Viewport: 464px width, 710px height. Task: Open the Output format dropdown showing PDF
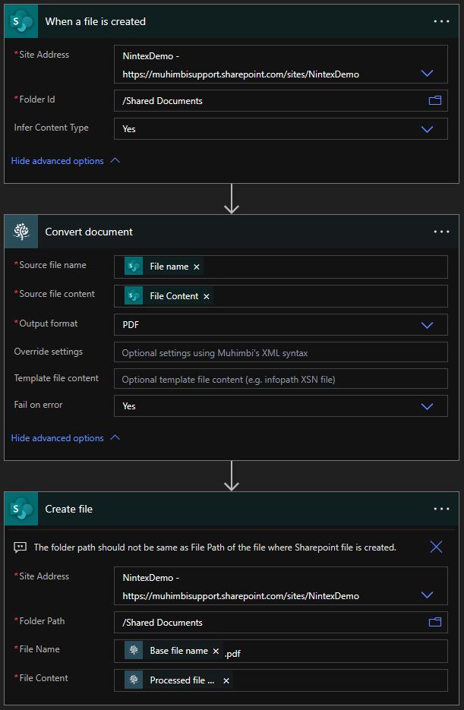[427, 323]
